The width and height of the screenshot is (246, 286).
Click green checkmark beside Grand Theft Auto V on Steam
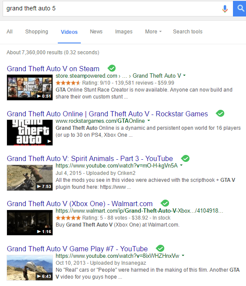(x=112, y=68)
